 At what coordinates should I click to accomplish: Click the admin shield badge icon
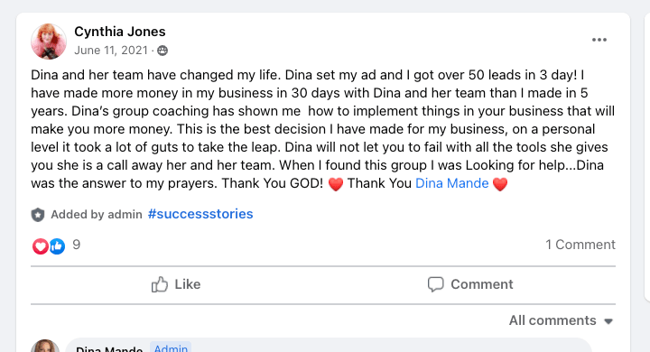[x=38, y=215]
